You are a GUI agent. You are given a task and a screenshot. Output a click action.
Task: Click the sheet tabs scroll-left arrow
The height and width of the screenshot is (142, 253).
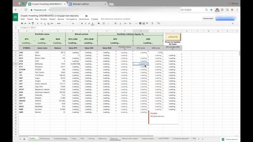(199, 139)
